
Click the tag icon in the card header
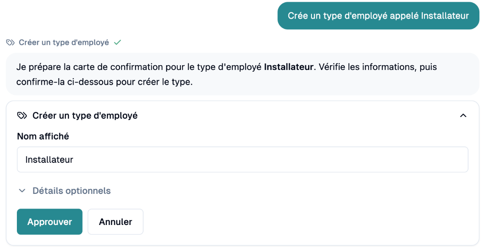click(x=22, y=115)
